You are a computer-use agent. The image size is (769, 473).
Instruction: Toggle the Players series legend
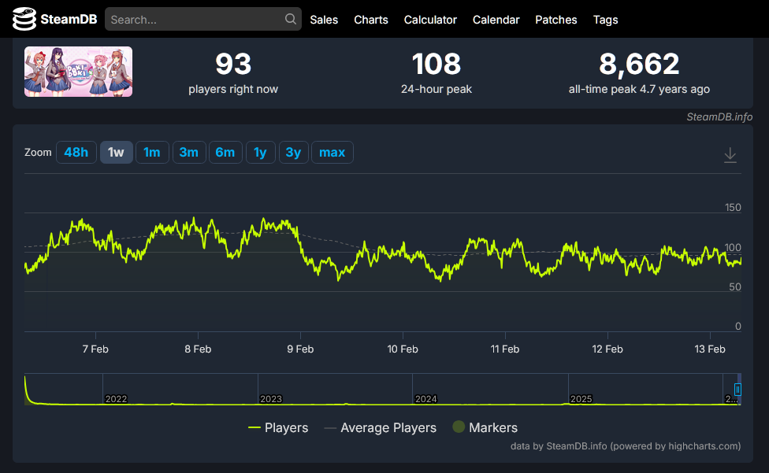(x=278, y=427)
